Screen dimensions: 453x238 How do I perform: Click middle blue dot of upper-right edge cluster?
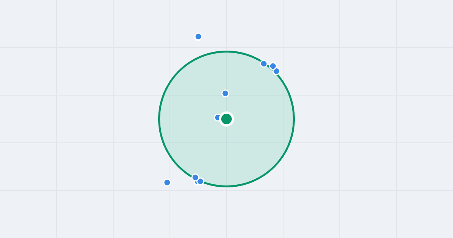[273, 66]
